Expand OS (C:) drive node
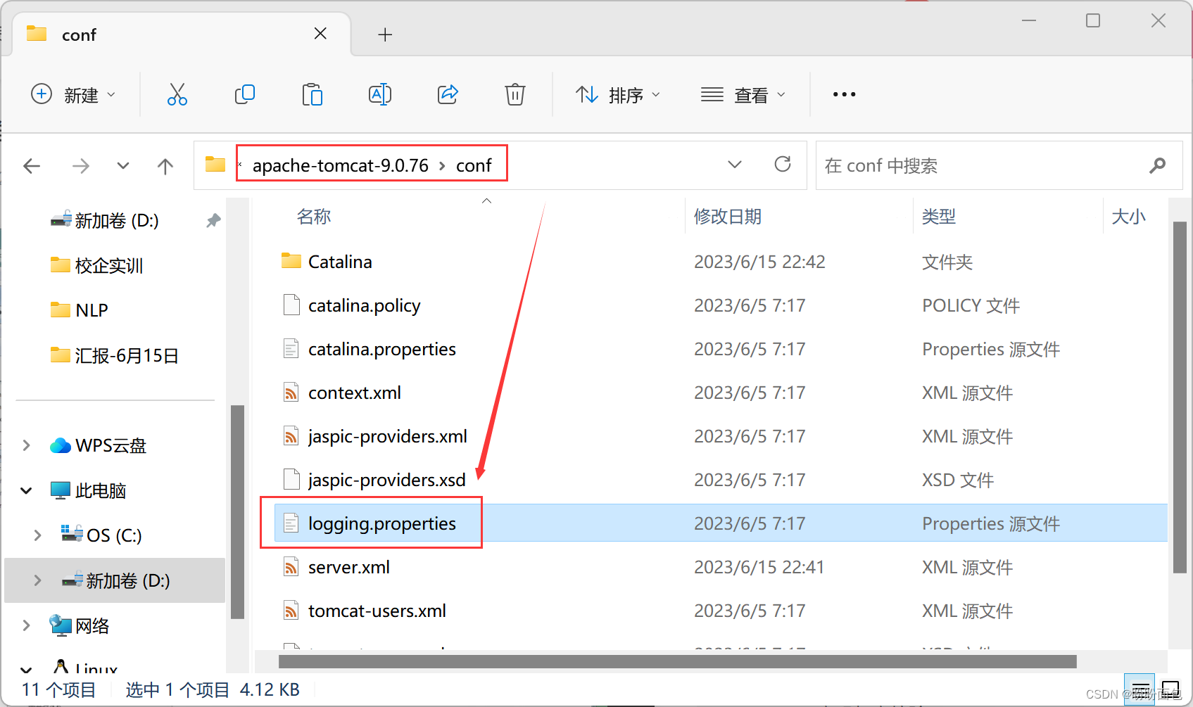The width and height of the screenshot is (1193, 707). click(x=38, y=535)
